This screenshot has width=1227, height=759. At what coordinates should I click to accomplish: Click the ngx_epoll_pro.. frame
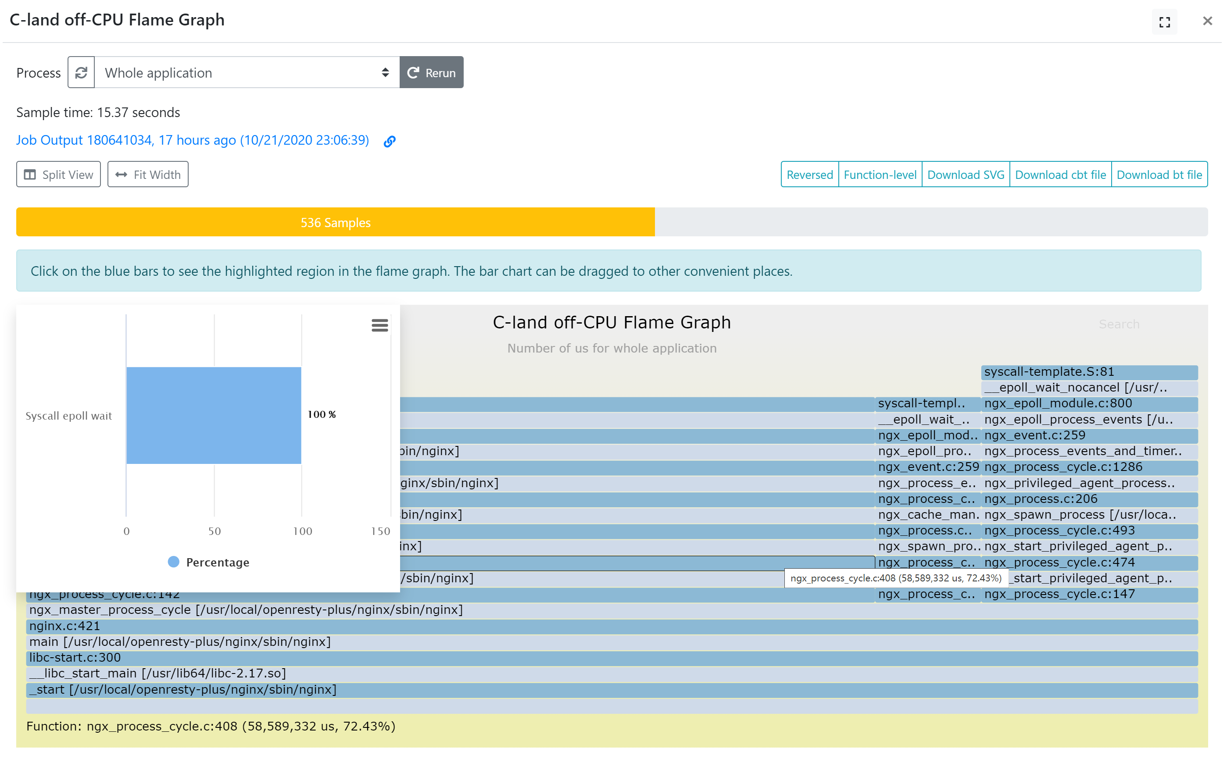point(928,451)
